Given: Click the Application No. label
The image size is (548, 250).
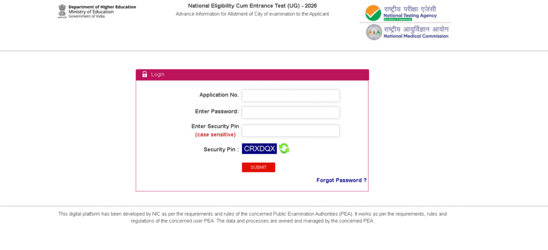Looking at the screenshot, I should coord(219,95).
